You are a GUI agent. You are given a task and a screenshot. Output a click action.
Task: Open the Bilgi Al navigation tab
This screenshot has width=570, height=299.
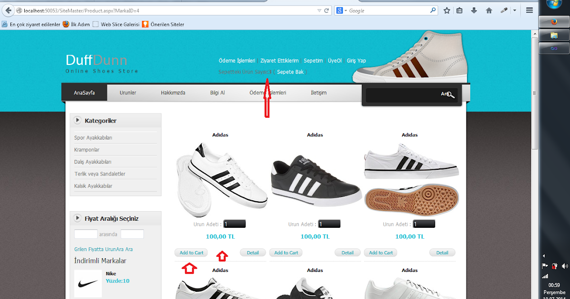click(x=218, y=93)
